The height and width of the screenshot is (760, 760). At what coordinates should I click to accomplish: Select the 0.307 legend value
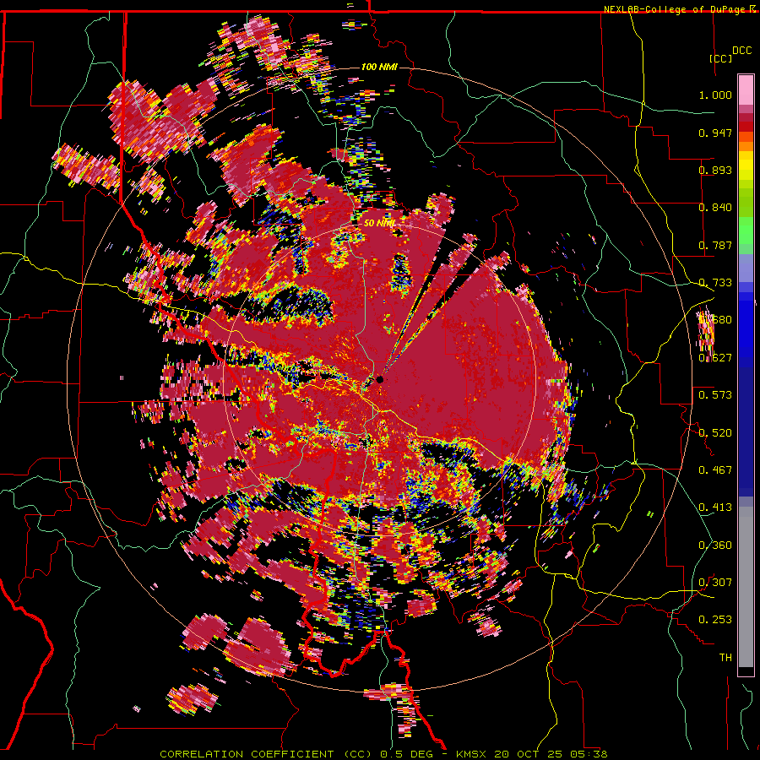pos(715,583)
